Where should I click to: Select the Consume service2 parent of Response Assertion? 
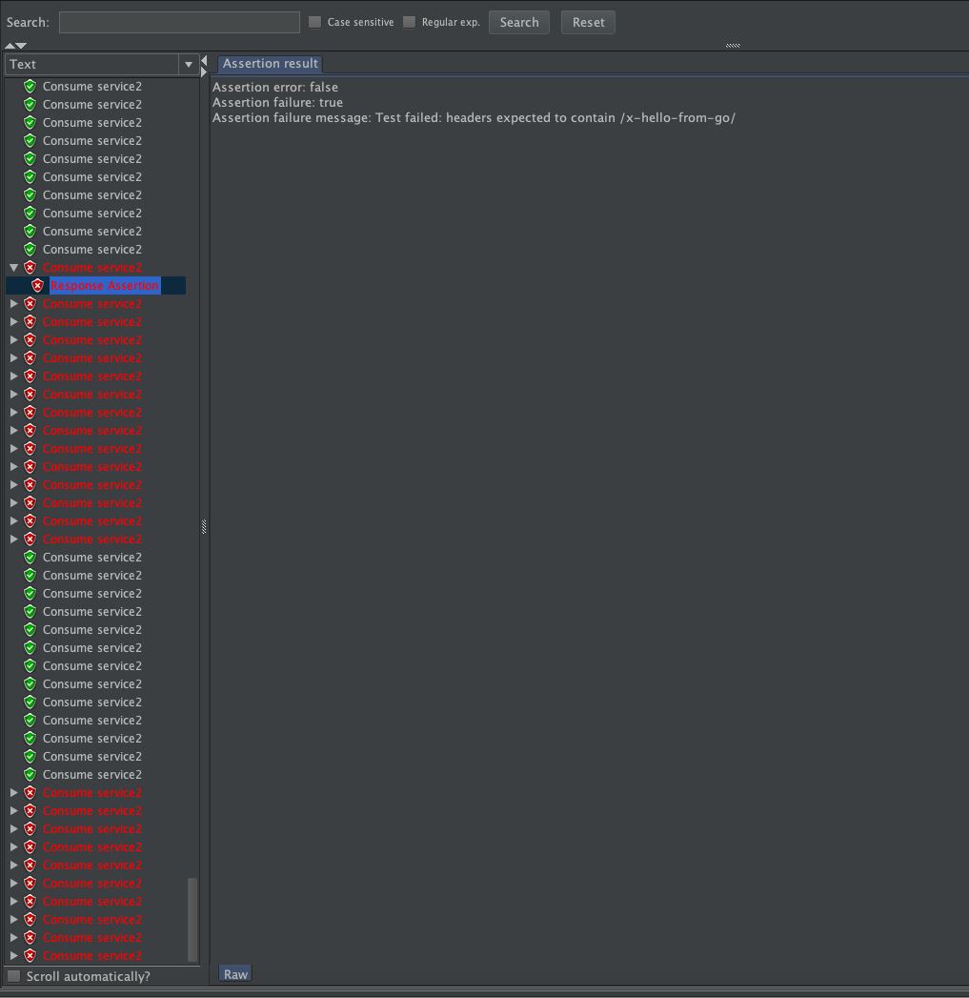[92, 267]
